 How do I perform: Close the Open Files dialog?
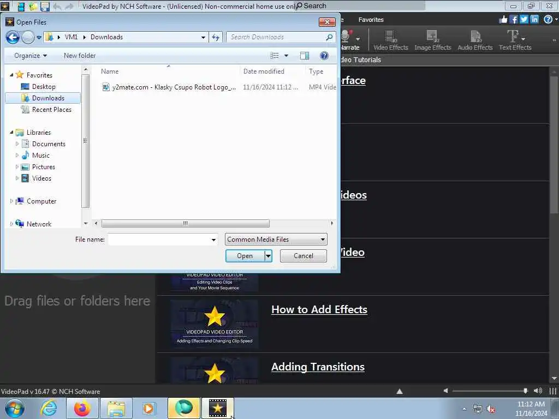327,22
